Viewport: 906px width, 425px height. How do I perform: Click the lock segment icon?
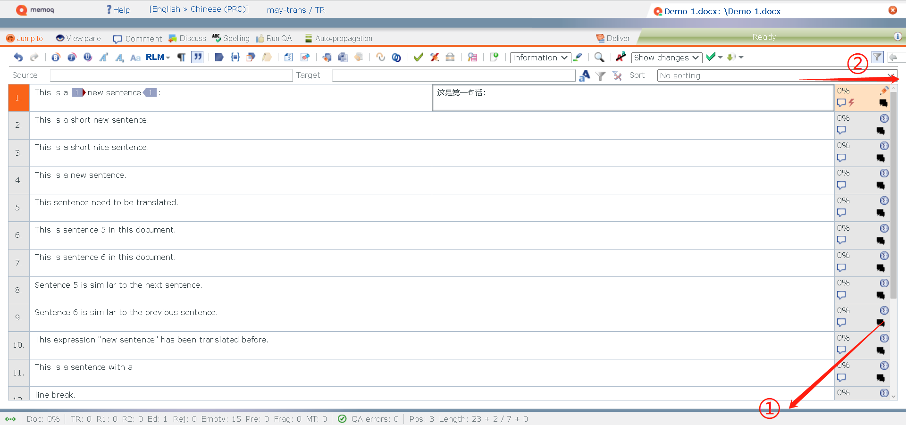450,57
